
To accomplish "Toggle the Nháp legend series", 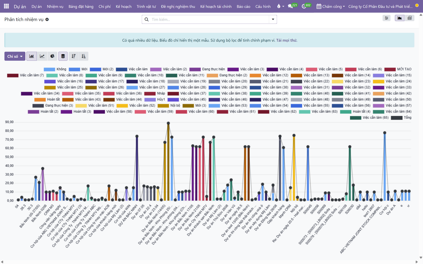I will point(154,94).
